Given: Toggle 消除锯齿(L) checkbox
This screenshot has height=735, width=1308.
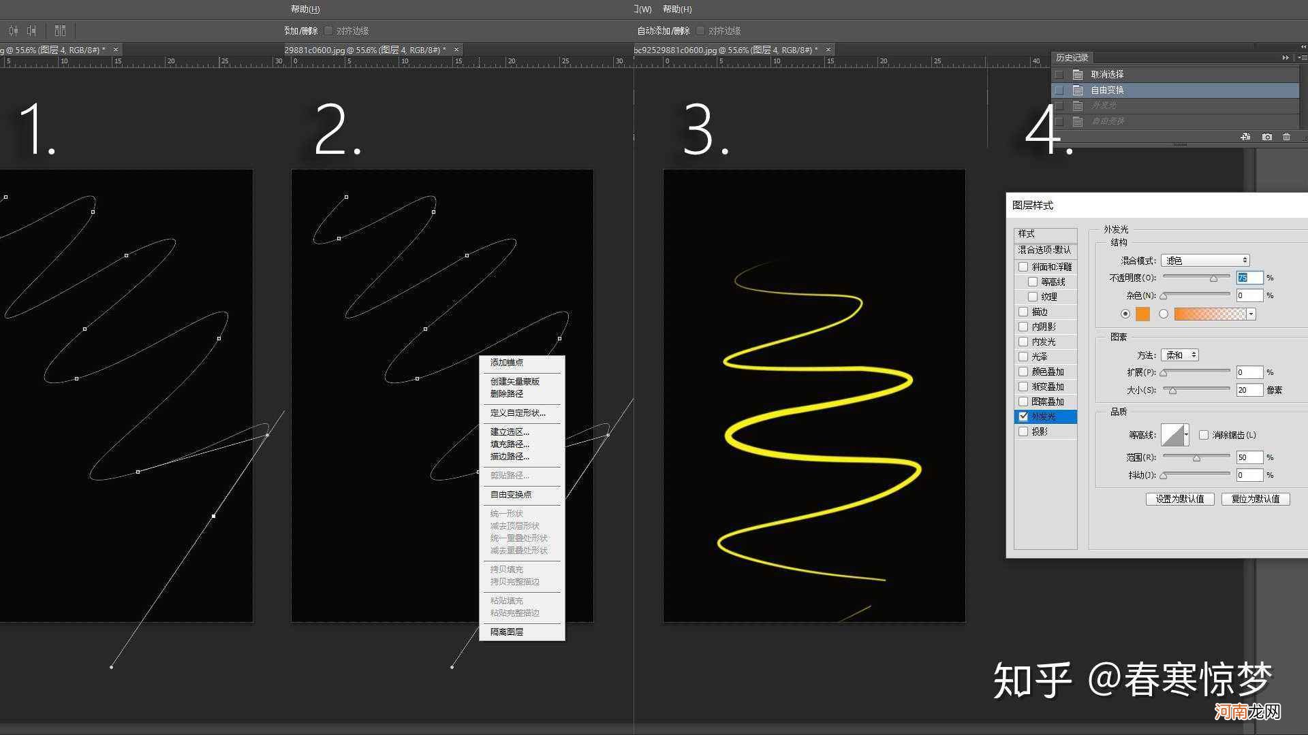Looking at the screenshot, I should pos(1204,435).
